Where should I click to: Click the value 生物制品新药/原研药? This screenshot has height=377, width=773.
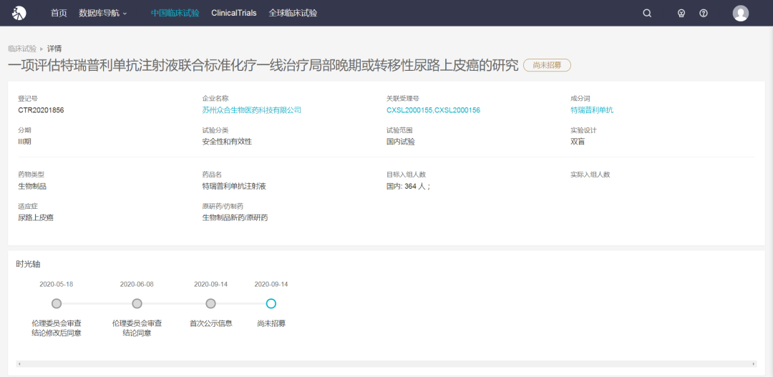[235, 217]
